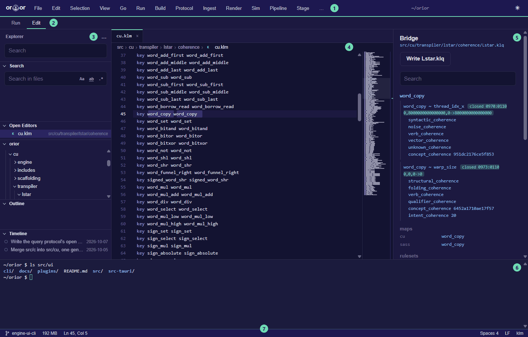
Task: Close the cu.klm editor tab
Action: click(137, 36)
